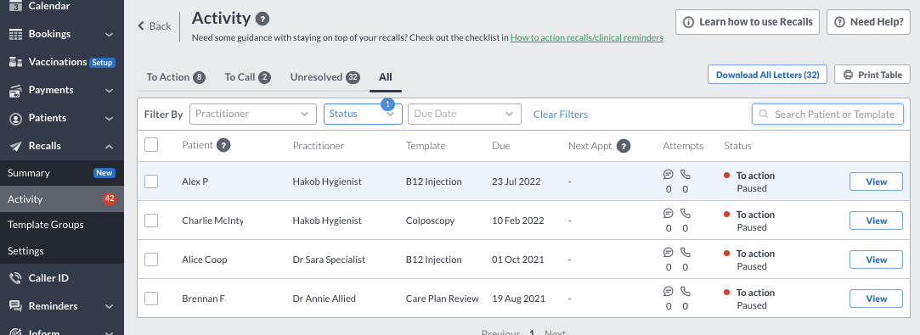The width and height of the screenshot is (920, 335).
Task: Focus the Search Patient or Template field
Action: point(827,114)
